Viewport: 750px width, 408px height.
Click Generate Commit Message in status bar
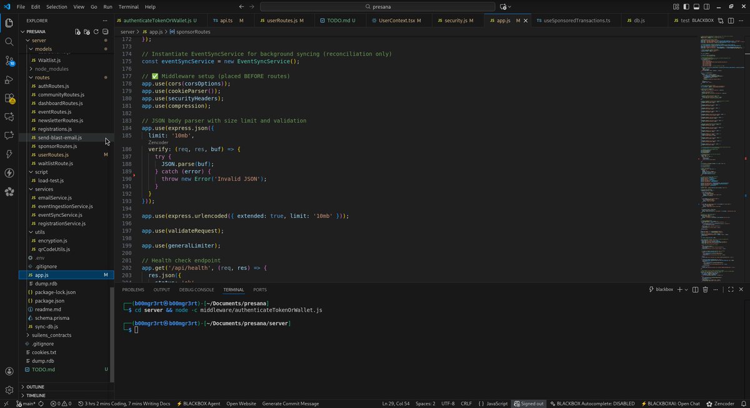[x=291, y=404]
